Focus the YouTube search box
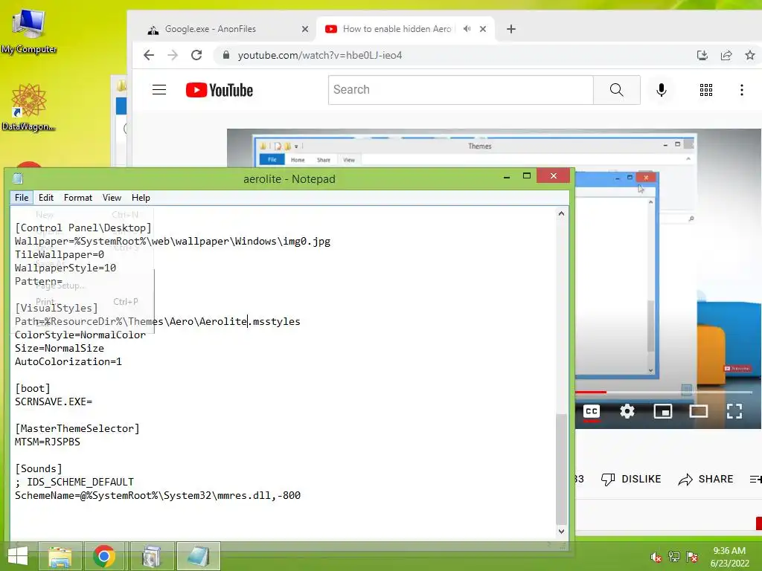Screen dimensions: 762x571 pyautogui.click(x=461, y=90)
